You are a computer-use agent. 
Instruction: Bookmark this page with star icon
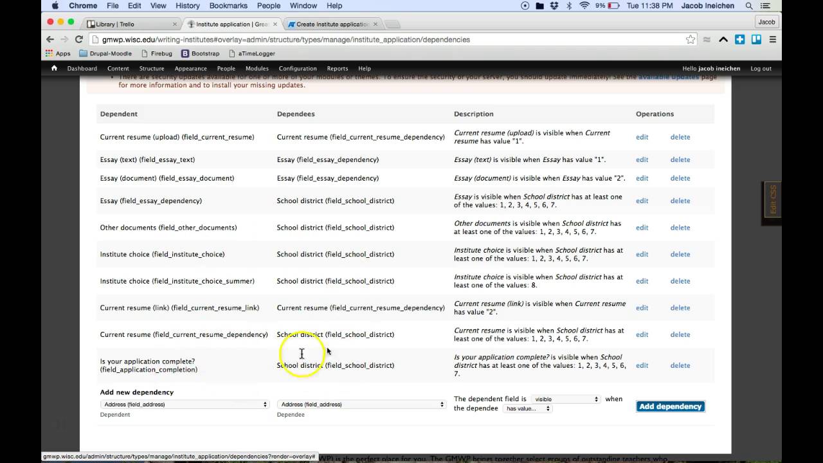tap(691, 39)
